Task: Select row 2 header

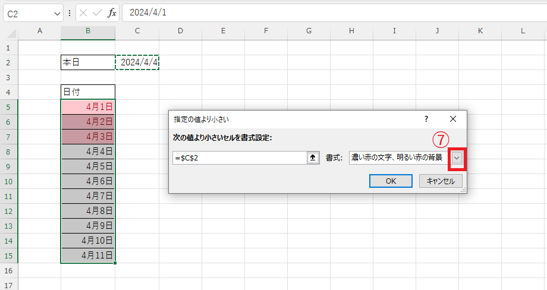Action: 9,62
